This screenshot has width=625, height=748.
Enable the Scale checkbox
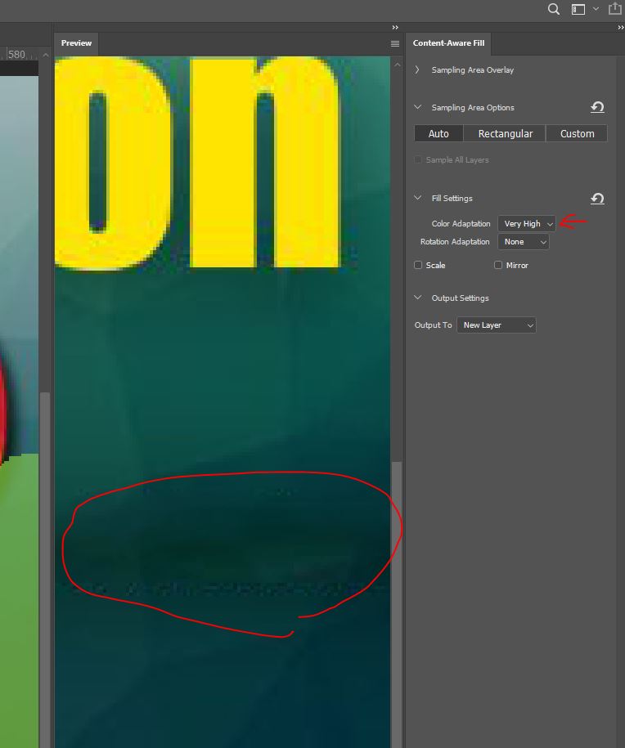[x=419, y=266]
